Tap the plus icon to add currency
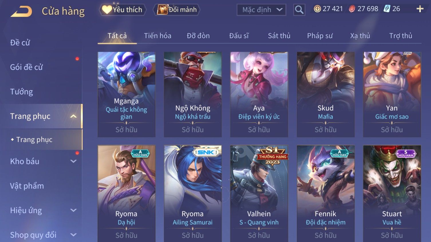 tap(420, 9)
